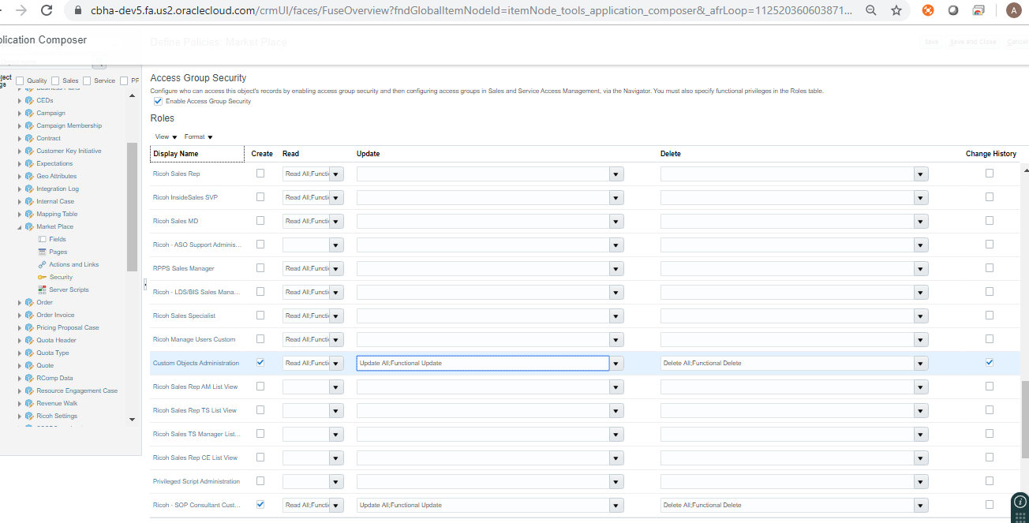Expand the Customer Key Initiative node
Screen dimensions: 1029x523
pyautogui.click(x=20, y=151)
